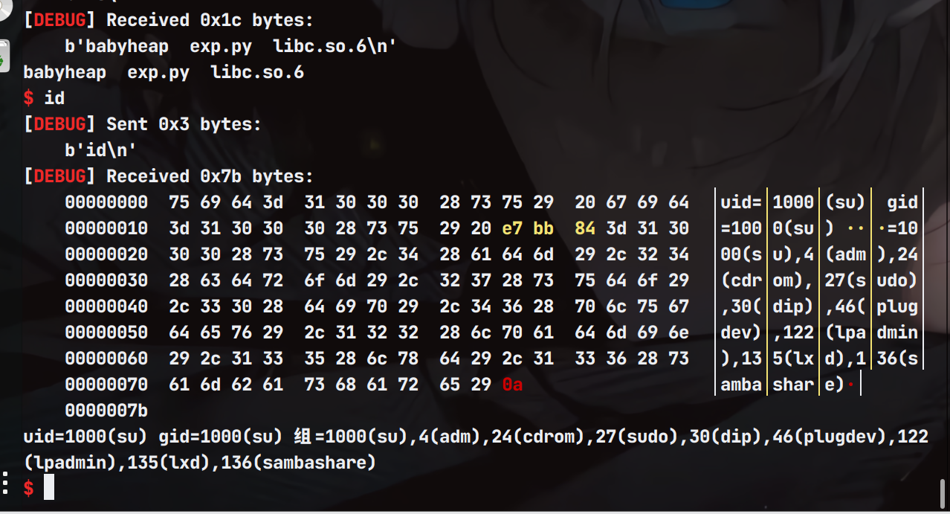The image size is (950, 514).
Task: Click 'Sent 0x3 bytes' debug line
Action: click(184, 124)
